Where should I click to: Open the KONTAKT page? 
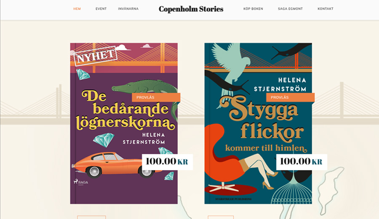tap(326, 9)
